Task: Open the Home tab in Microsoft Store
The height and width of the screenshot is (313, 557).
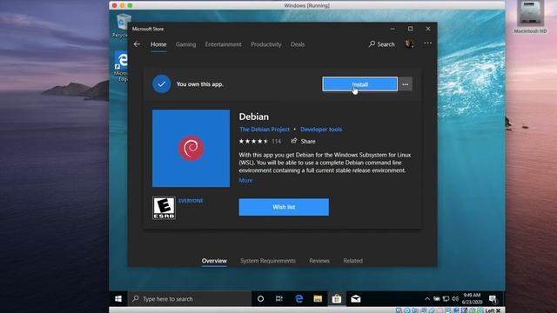Action: [158, 44]
